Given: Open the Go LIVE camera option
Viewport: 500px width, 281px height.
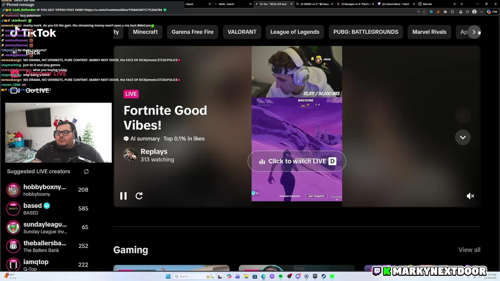Looking at the screenshot, I should (x=30, y=91).
